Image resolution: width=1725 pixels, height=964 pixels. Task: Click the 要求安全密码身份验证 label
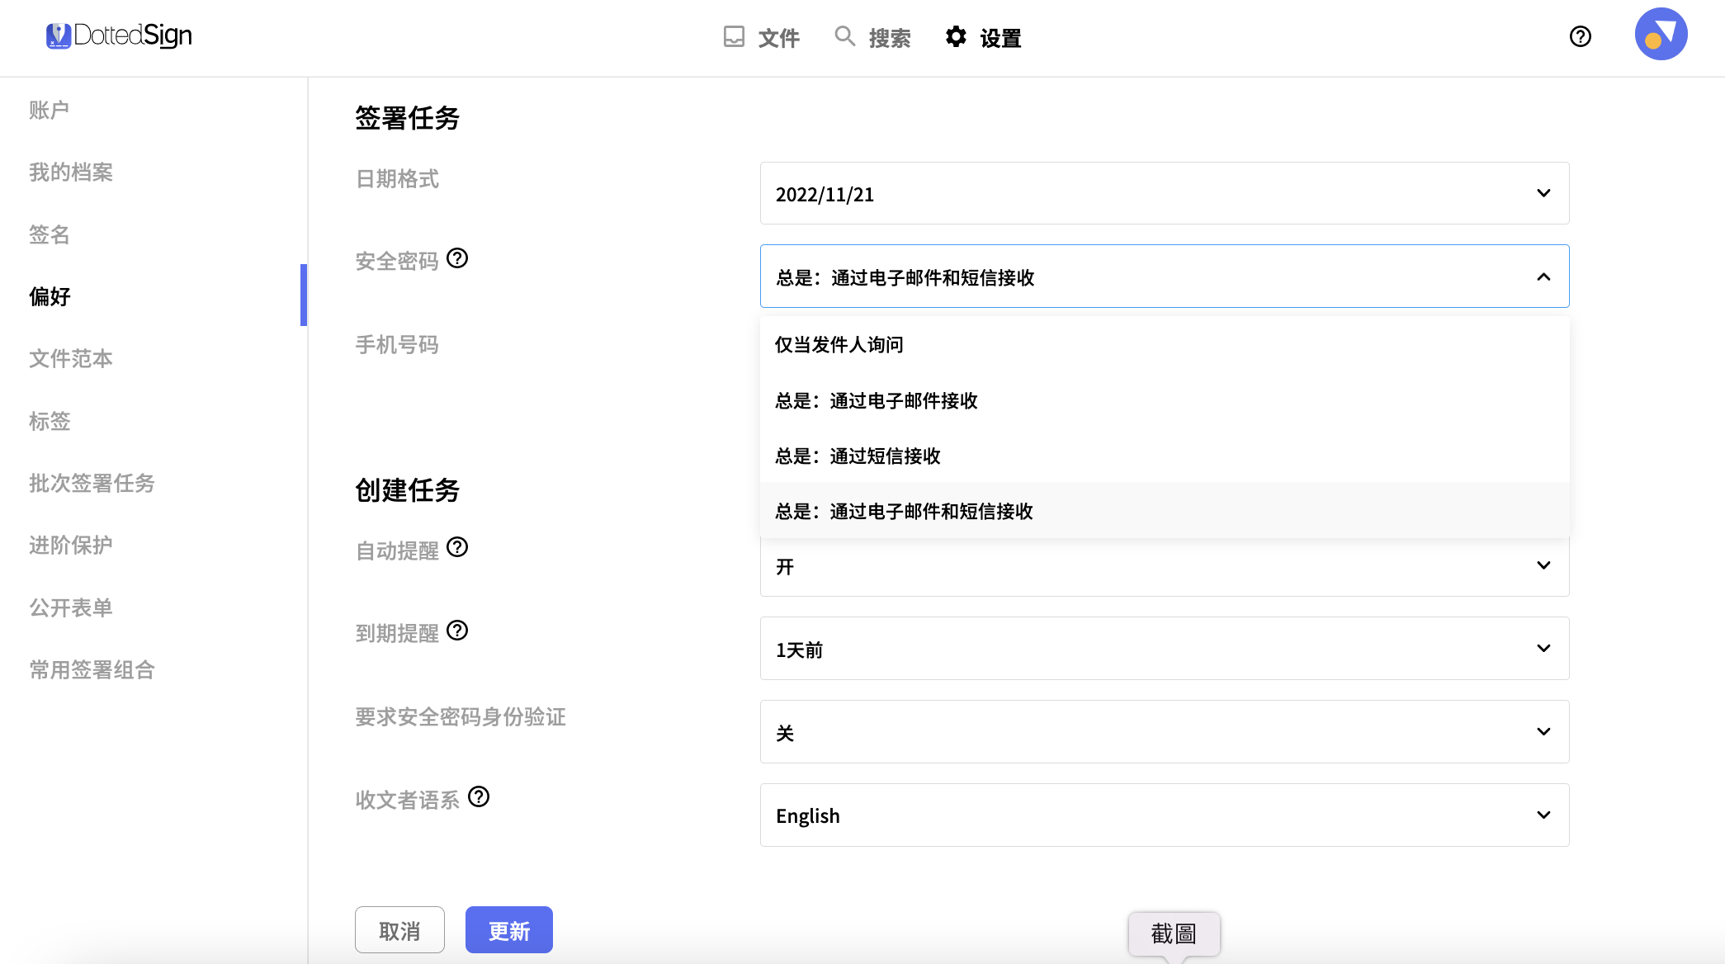461,716
